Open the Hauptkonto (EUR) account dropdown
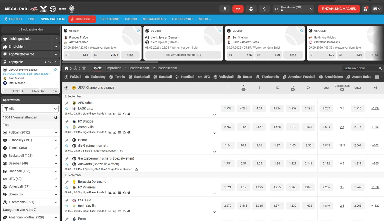The image size is (384, 221). 293,9
